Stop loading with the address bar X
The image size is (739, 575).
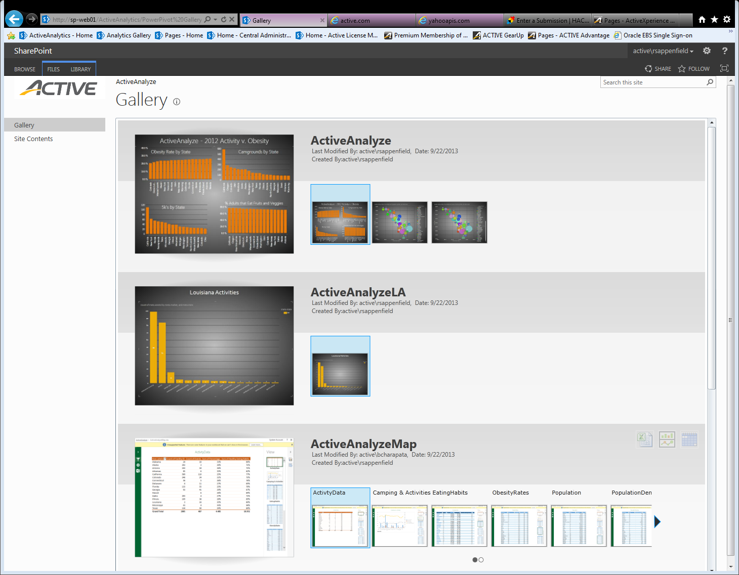(232, 19)
